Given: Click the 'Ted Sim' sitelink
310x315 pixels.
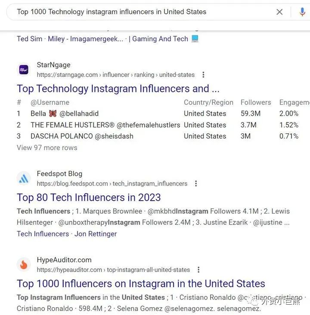Looking at the screenshot, I should [29, 39].
